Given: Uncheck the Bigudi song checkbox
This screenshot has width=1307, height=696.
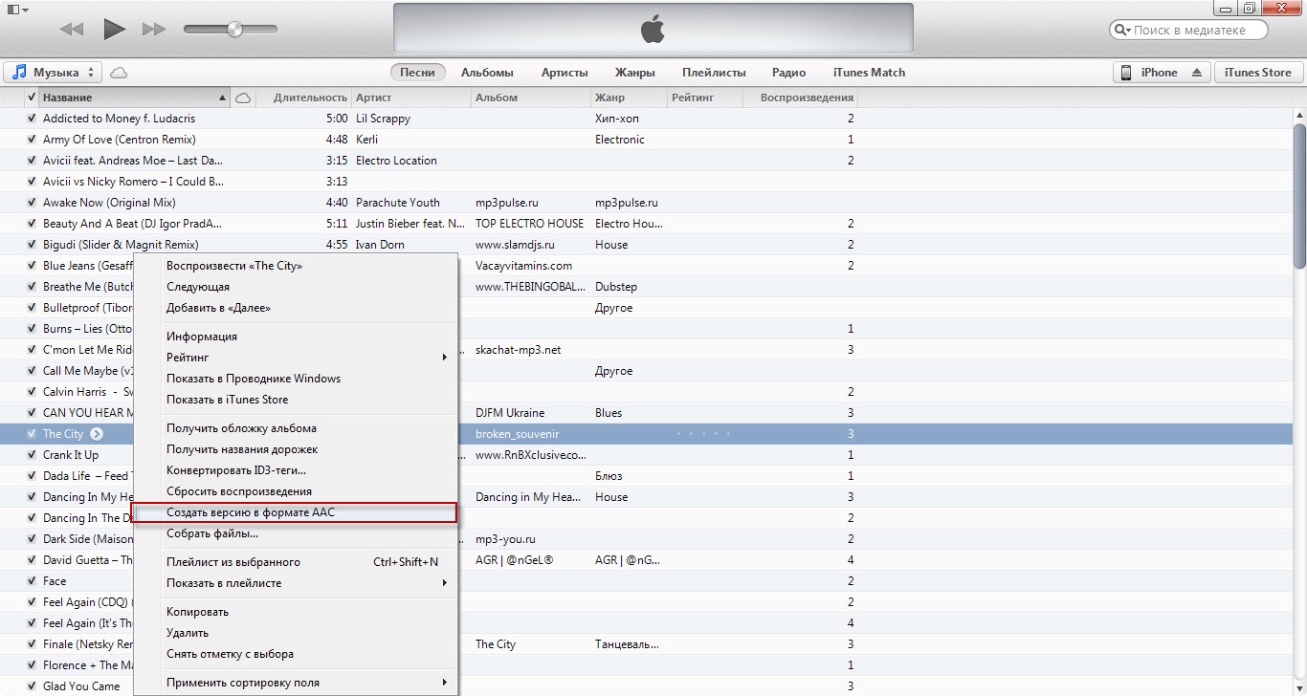Looking at the screenshot, I should [x=32, y=245].
